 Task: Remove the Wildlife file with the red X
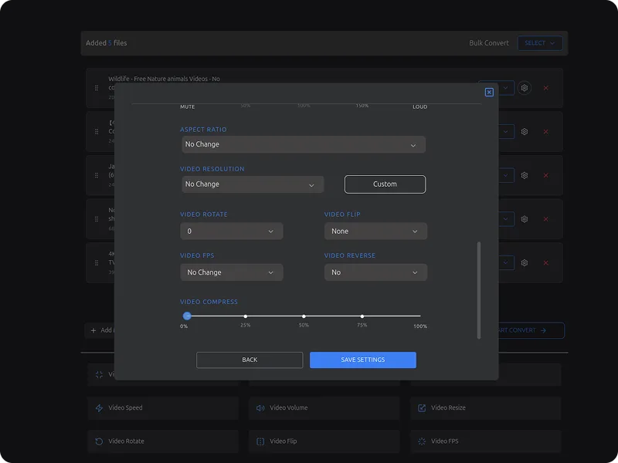click(x=545, y=88)
